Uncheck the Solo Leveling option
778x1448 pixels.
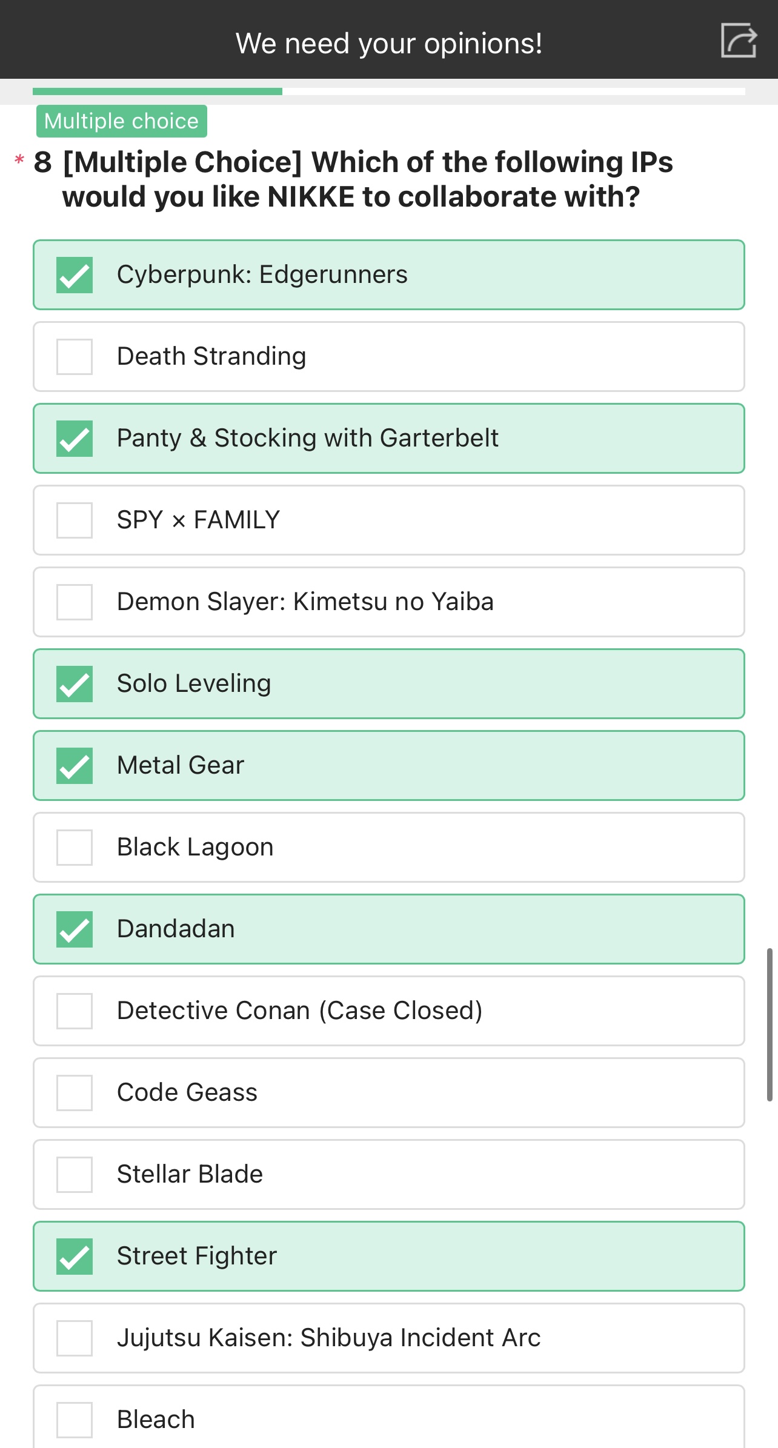click(x=75, y=684)
